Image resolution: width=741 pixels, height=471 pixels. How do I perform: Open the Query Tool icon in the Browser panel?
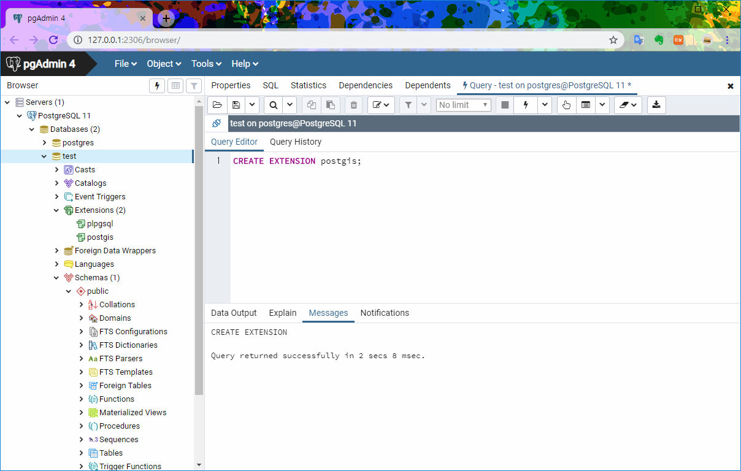[x=157, y=86]
